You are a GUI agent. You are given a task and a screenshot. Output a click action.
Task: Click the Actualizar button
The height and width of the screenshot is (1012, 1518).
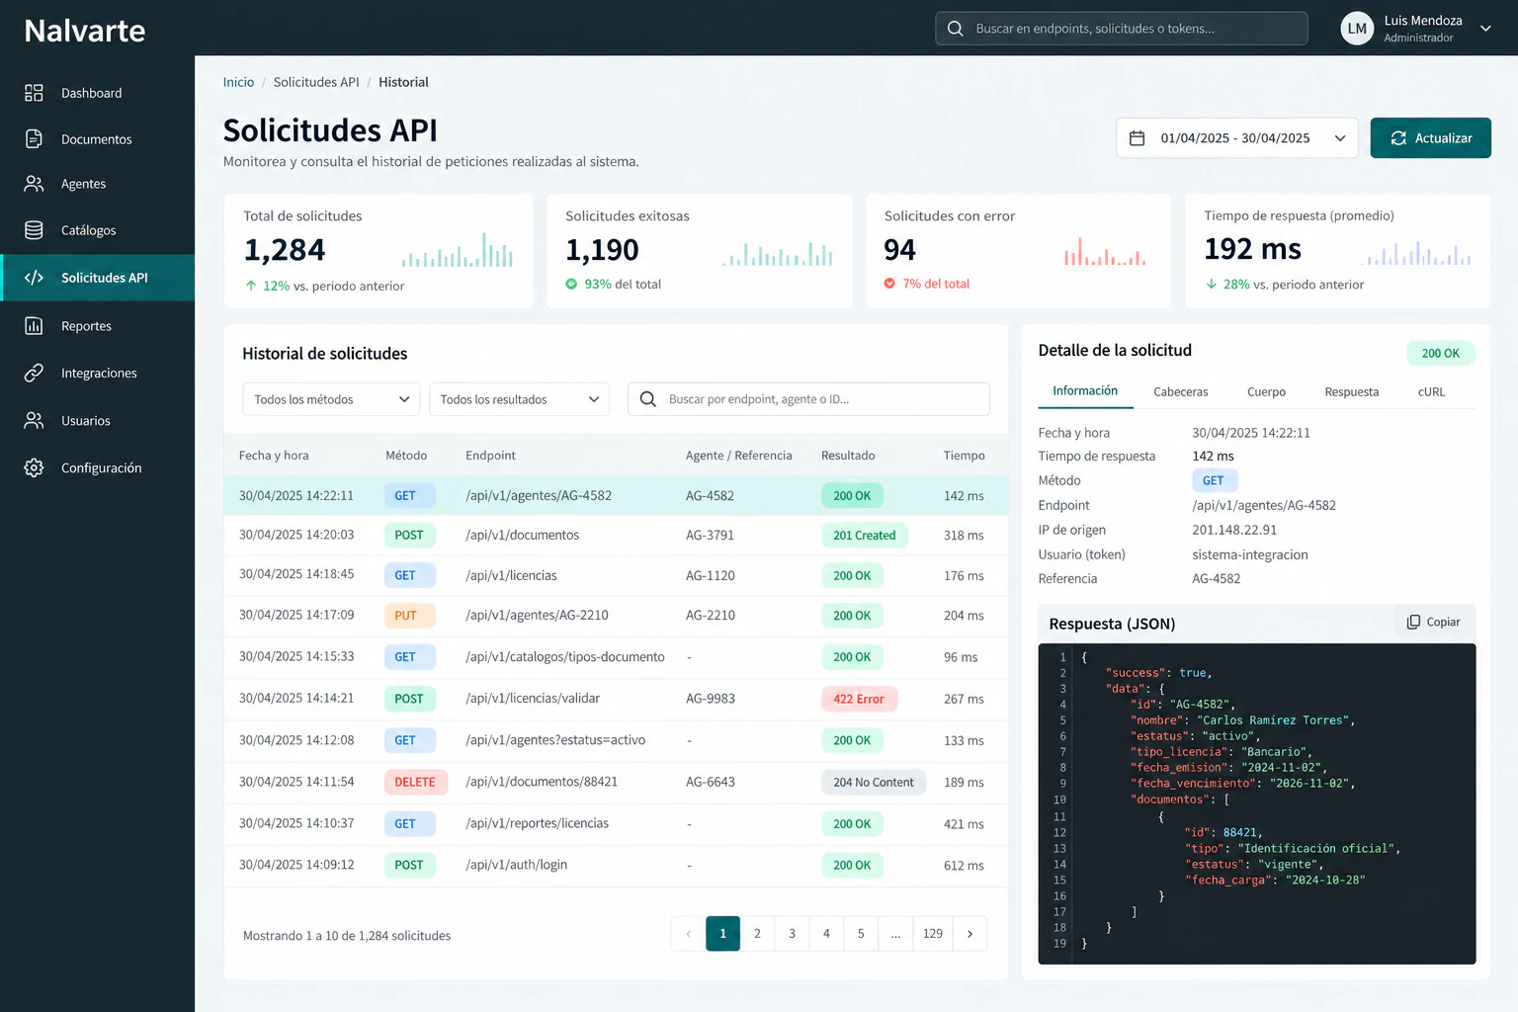(x=1431, y=138)
